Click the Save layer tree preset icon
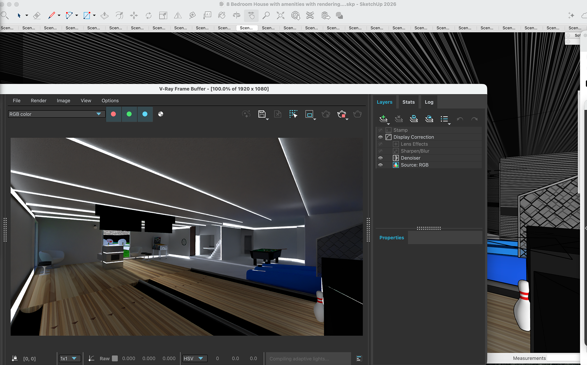Viewport: 587px width, 365px height. coord(414,119)
